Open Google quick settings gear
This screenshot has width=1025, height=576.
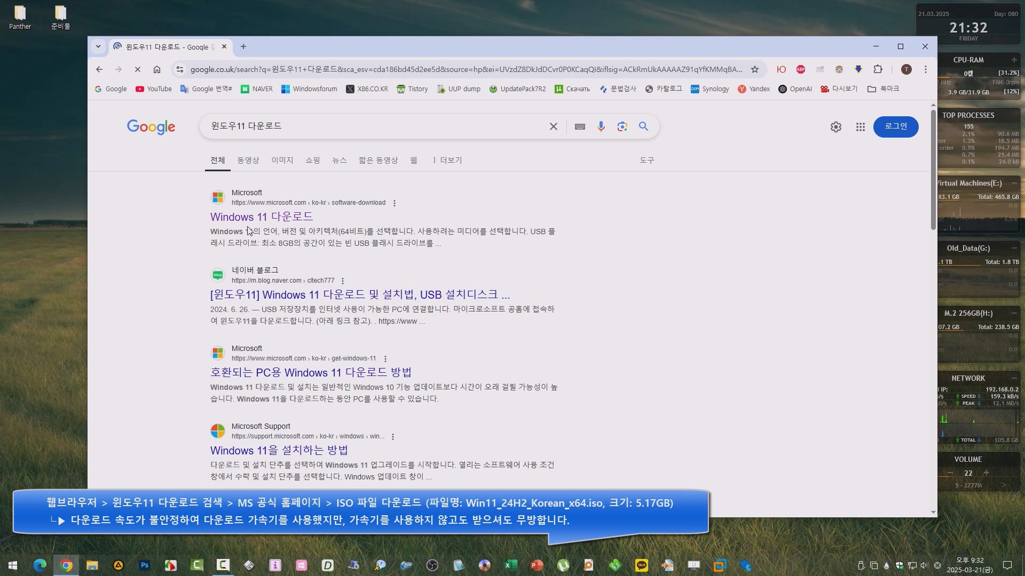(835, 127)
